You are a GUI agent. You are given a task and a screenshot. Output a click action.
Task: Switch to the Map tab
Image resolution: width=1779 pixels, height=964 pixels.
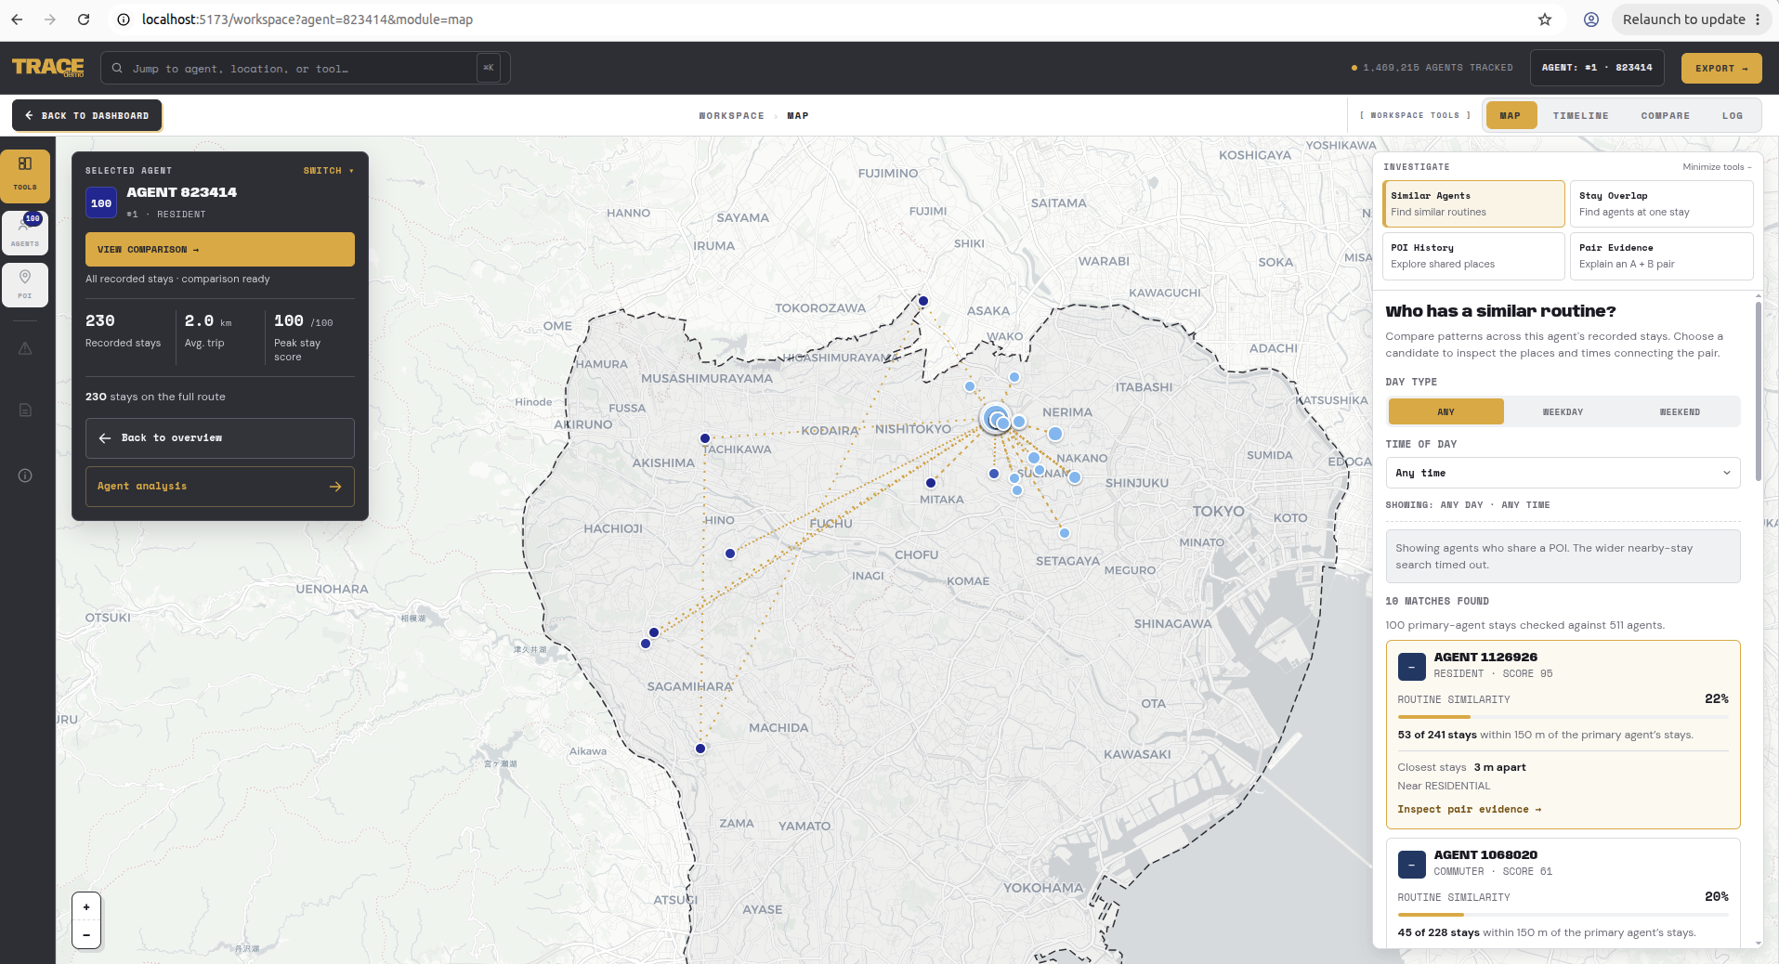click(1511, 115)
